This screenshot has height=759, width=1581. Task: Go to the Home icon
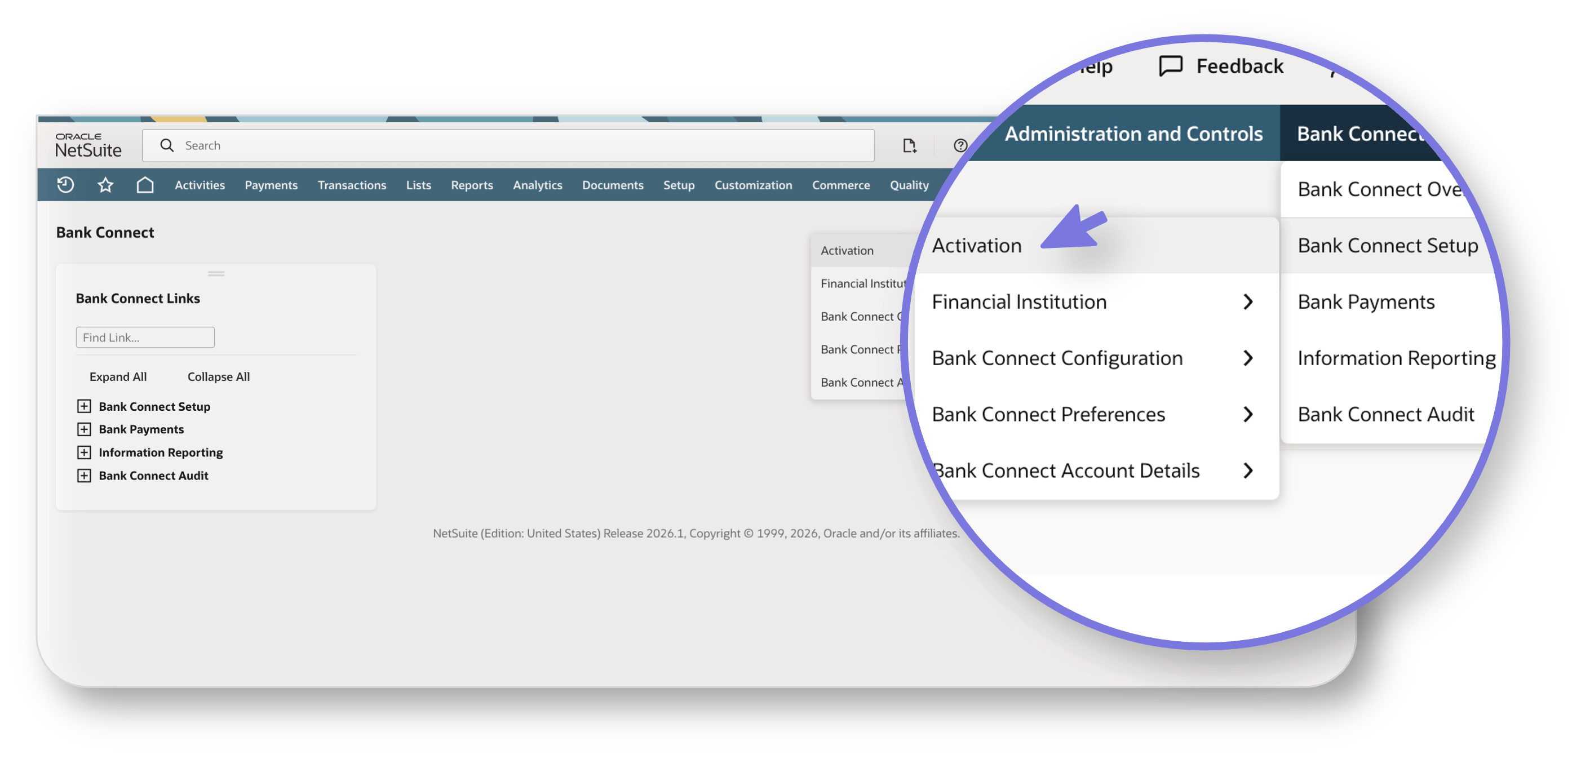tap(145, 185)
